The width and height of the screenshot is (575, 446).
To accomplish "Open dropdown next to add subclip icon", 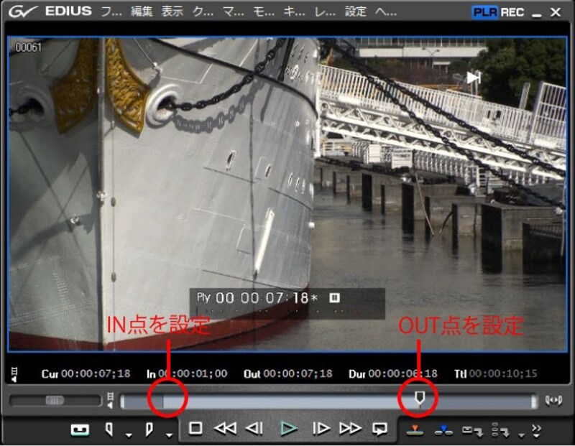I will (522, 435).
